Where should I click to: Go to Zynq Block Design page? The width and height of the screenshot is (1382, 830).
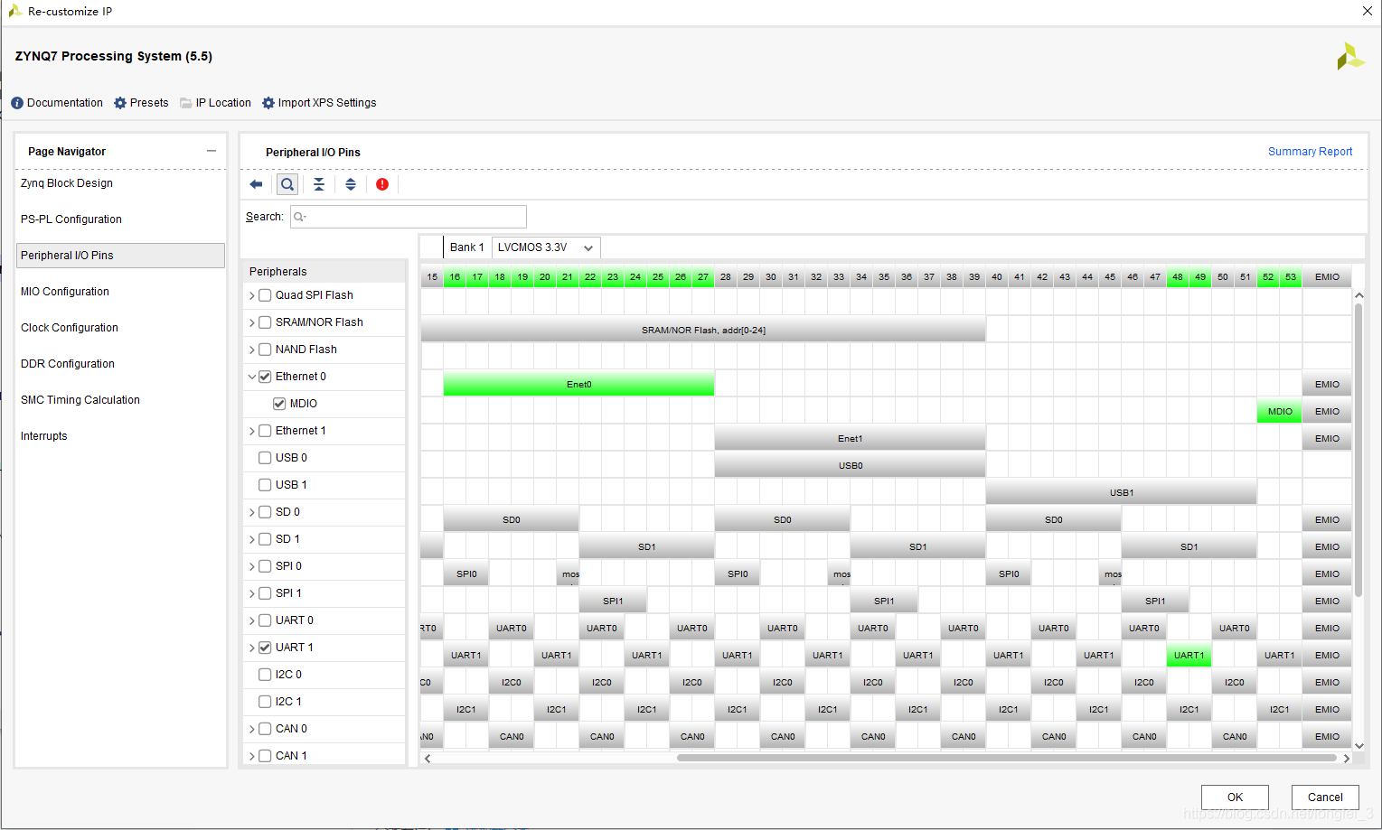pos(67,183)
